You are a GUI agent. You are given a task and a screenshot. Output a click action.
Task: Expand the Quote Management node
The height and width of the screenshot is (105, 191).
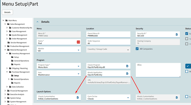point(7,35)
